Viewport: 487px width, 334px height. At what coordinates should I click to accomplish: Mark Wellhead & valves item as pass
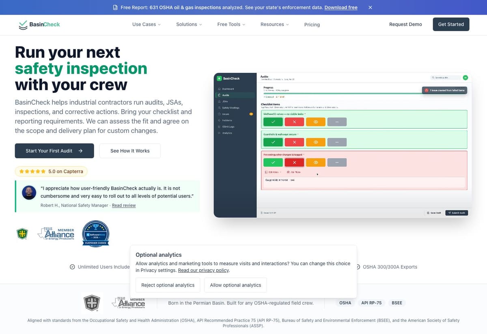click(273, 121)
